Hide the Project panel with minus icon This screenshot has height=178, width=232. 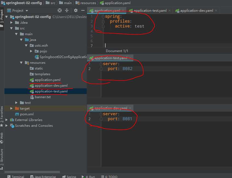[83, 10]
